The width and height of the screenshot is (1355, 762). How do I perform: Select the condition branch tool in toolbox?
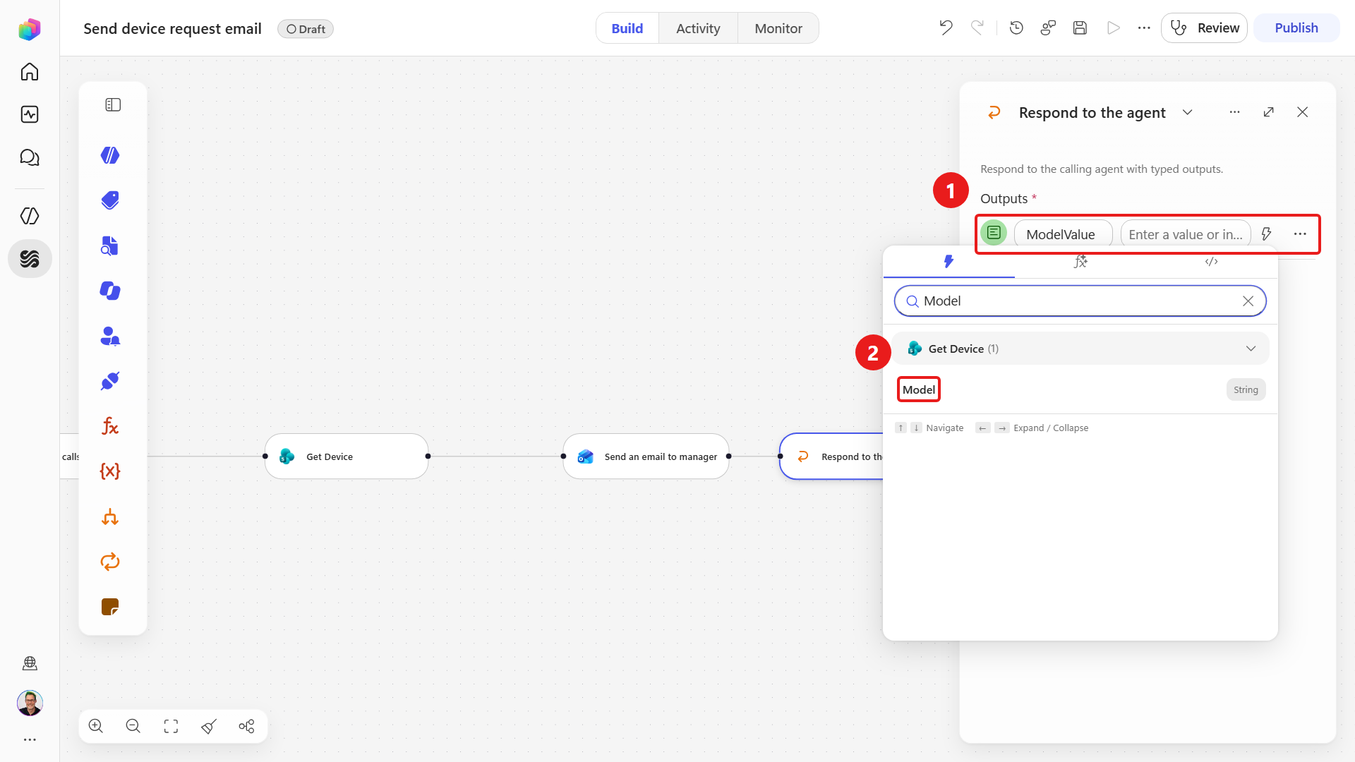pyautogui.click(x=110, y=516)
